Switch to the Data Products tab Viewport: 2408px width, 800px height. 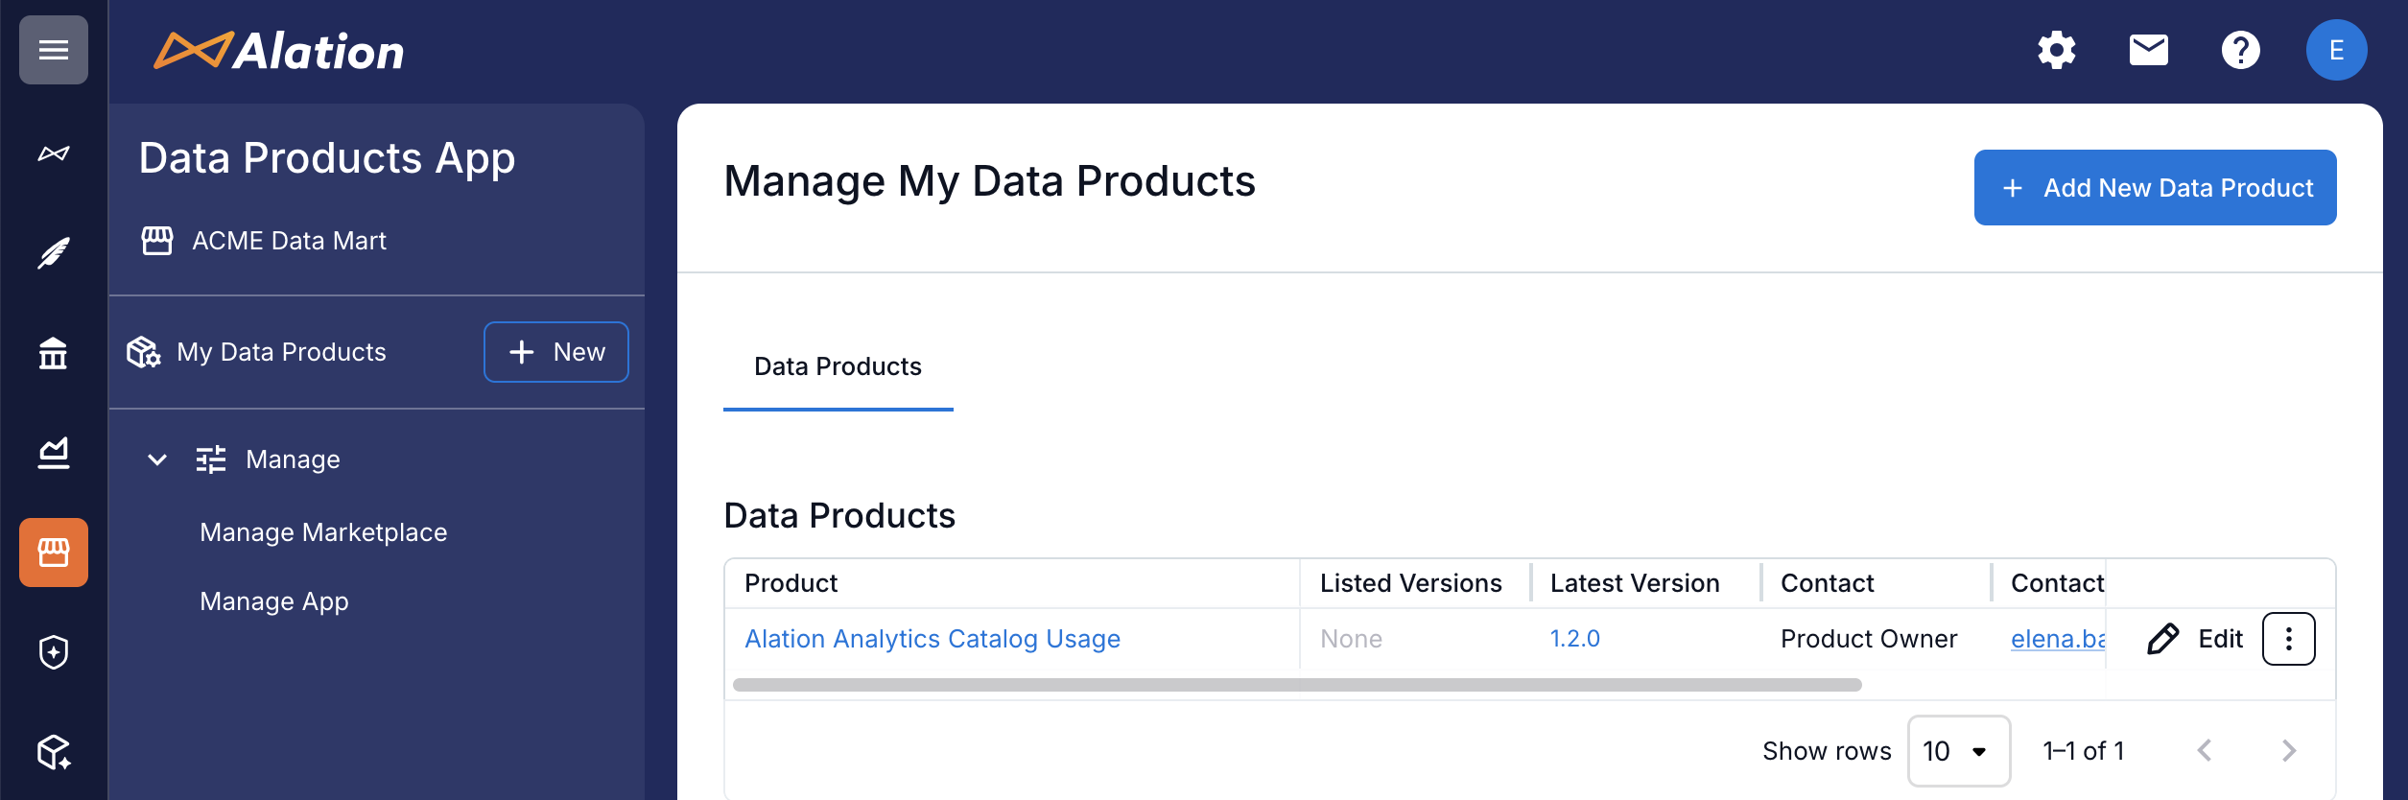[x=838, y=366]
